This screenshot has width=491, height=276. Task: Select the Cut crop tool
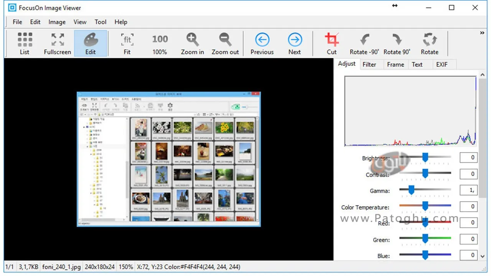click(332, 43)
